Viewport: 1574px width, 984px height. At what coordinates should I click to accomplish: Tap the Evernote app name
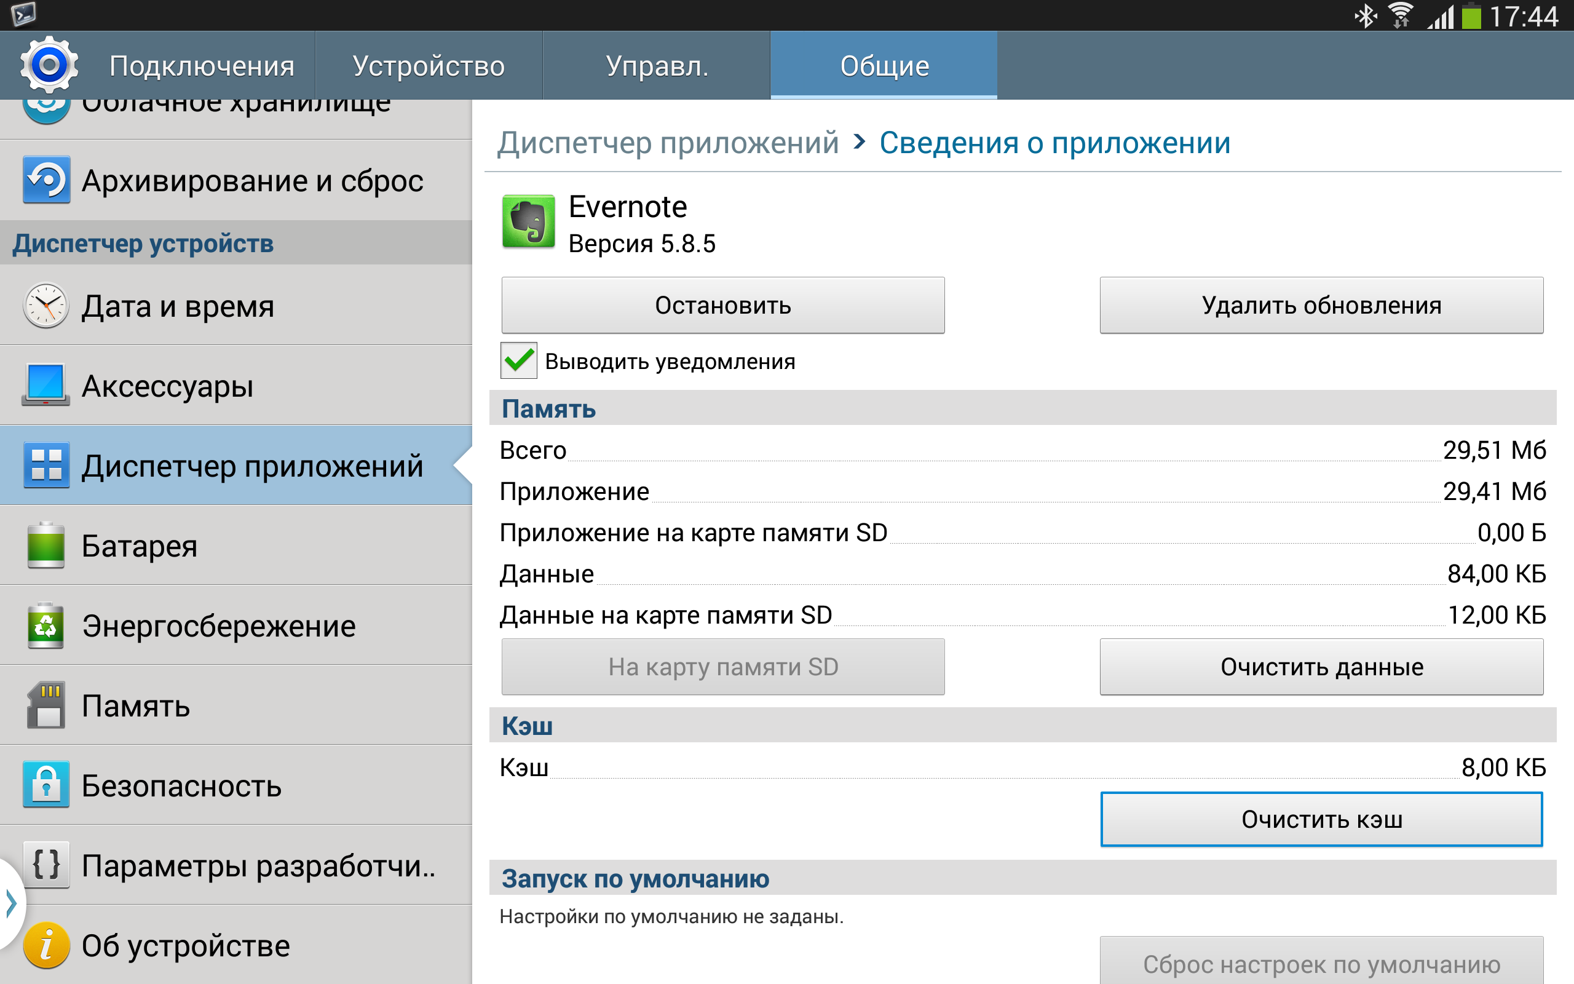[x=628, y=207]
